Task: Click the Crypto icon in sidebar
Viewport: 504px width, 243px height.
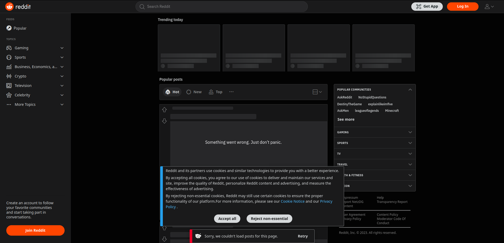Action: [9, 76]
